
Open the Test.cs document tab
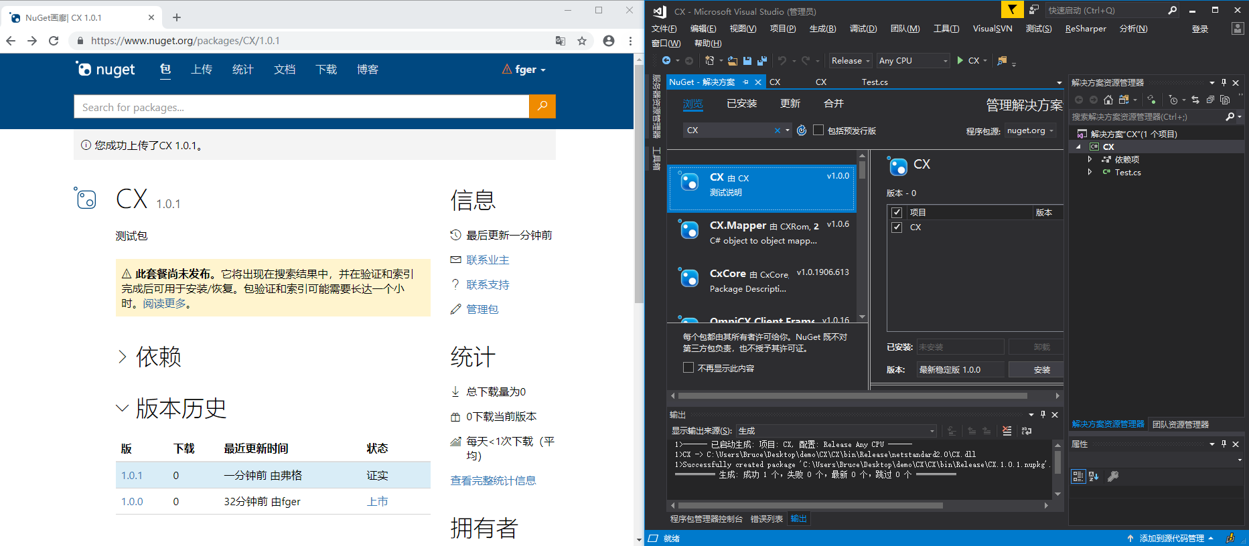(x=875, y=82)
